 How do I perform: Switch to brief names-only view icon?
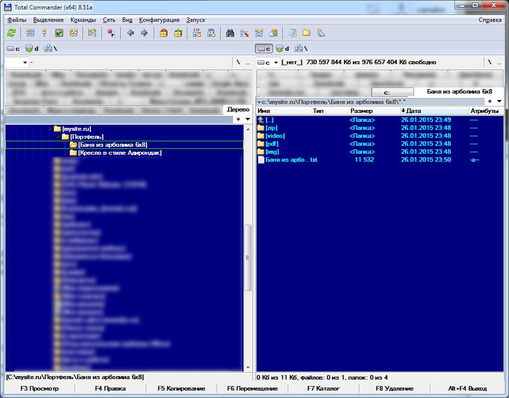coord(30,33)
